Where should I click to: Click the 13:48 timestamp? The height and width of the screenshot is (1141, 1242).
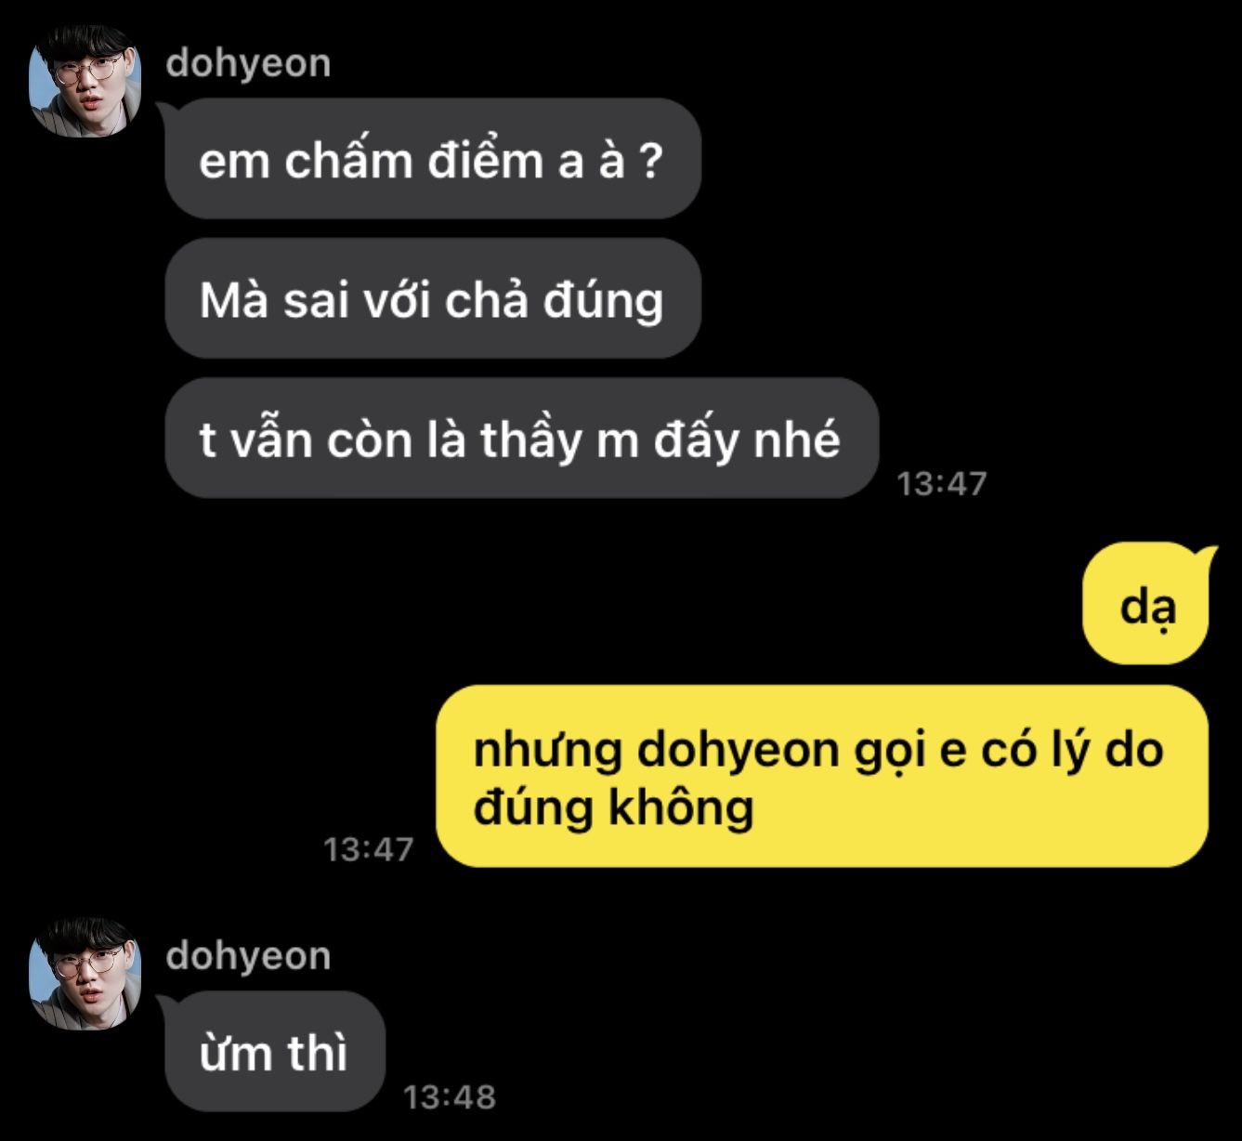[450, 1097]
